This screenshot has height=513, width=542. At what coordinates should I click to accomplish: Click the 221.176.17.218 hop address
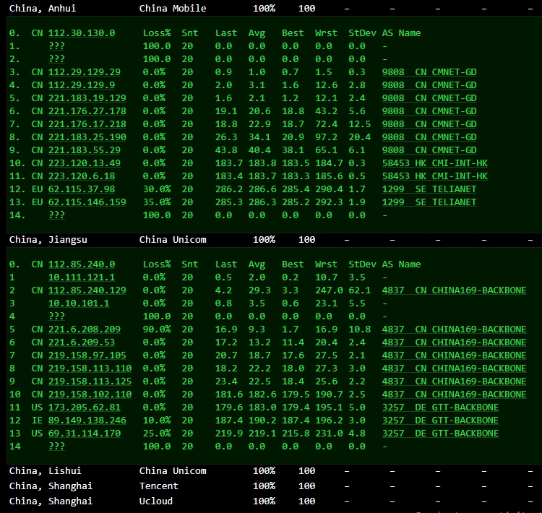tap(87, 124)
